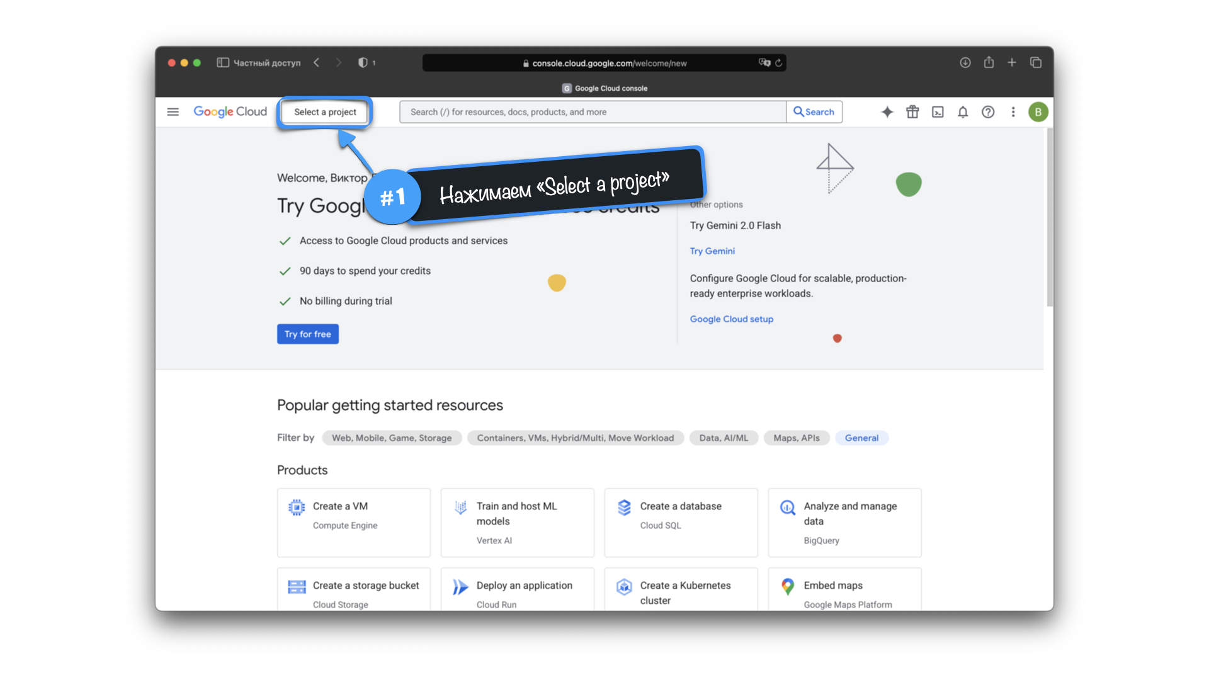Viewport: 1209px width, 680px height.
Task: Filter by Data, AI/ML chip
Action: pos(724,438)
